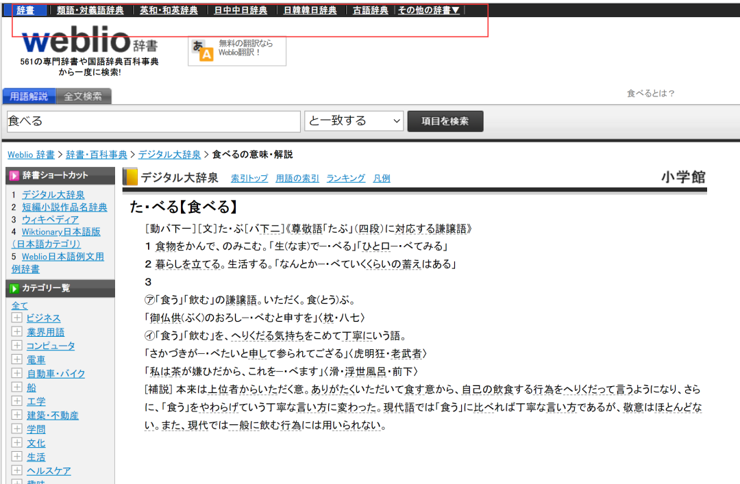Expand the 建築・不動産 category plus box
The height and width of the screenshot is (484, 740).
[x=17, y=415]
